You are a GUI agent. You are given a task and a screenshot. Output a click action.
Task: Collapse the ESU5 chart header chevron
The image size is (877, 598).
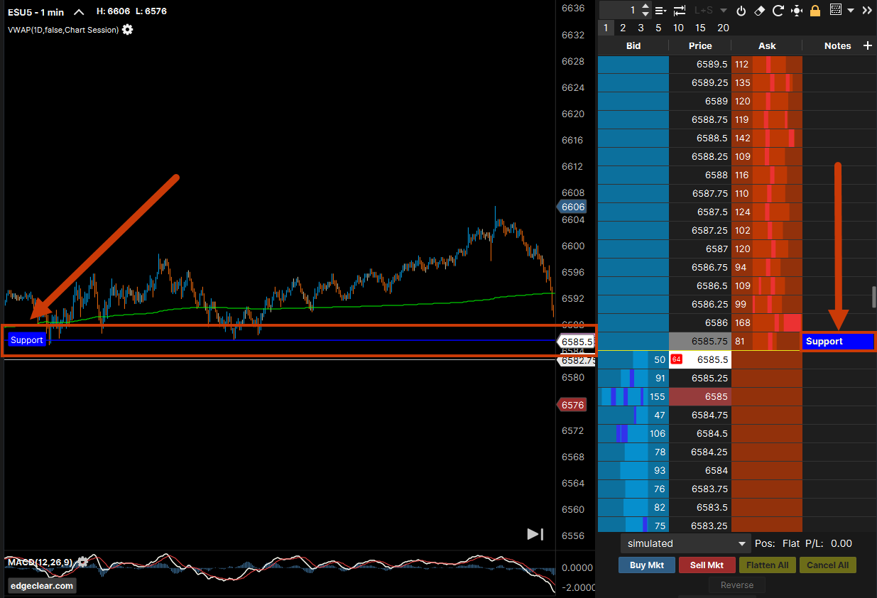pos(79,12)
